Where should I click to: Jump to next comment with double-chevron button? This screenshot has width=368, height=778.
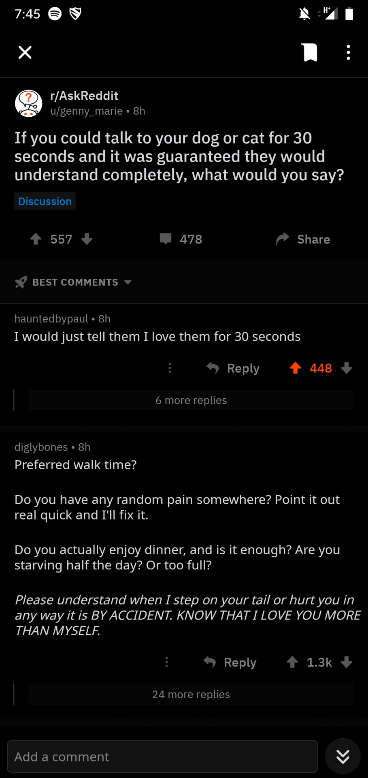343,757
